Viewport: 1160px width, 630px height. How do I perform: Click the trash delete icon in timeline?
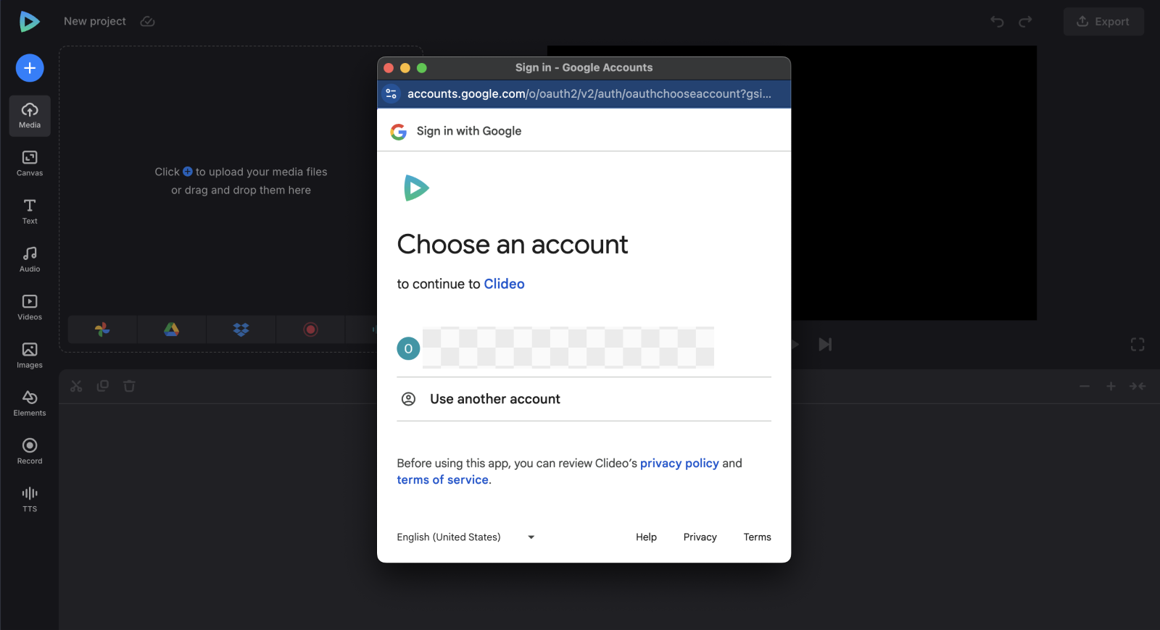129,386
